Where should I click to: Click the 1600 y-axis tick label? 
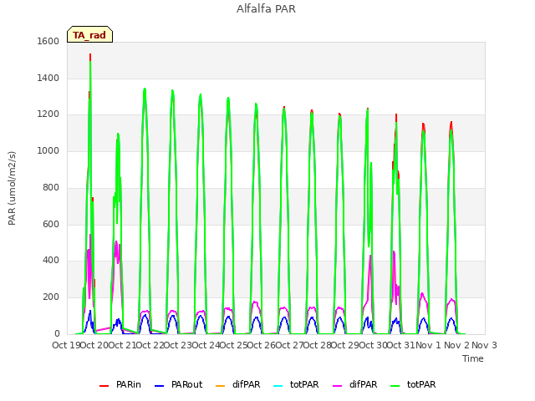48,41
